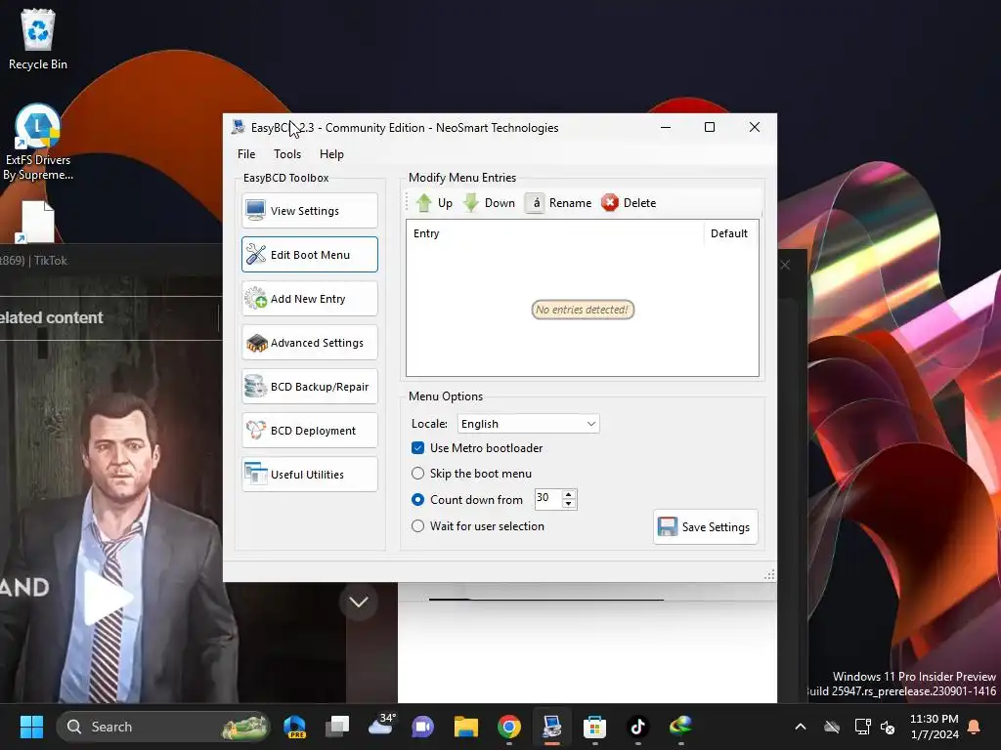Open the Recycle Bin desktop icon

click(38, 39)
